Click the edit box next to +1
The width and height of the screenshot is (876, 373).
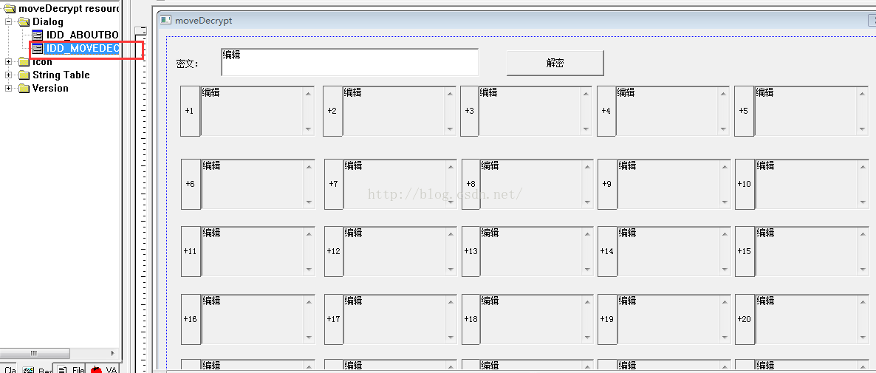click(258, 111)
